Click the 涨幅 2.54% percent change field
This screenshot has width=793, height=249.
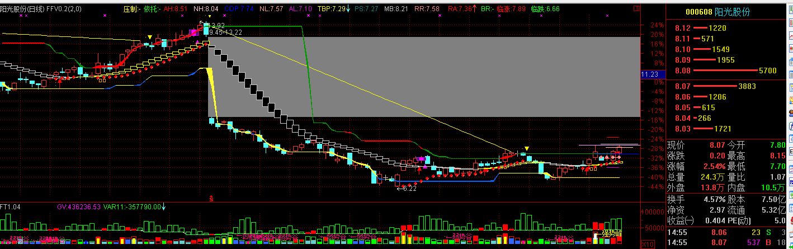[696, 167]
